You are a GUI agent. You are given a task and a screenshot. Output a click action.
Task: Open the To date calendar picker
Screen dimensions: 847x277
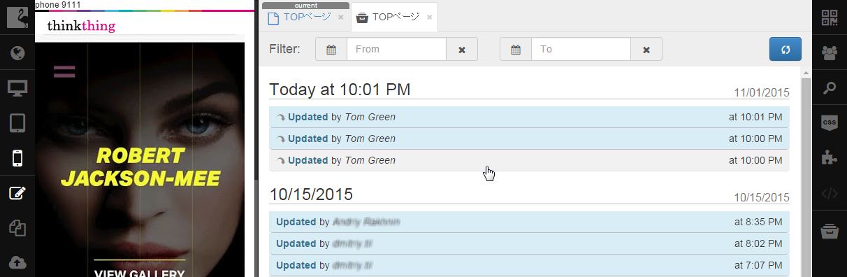(x=516, y=50)
